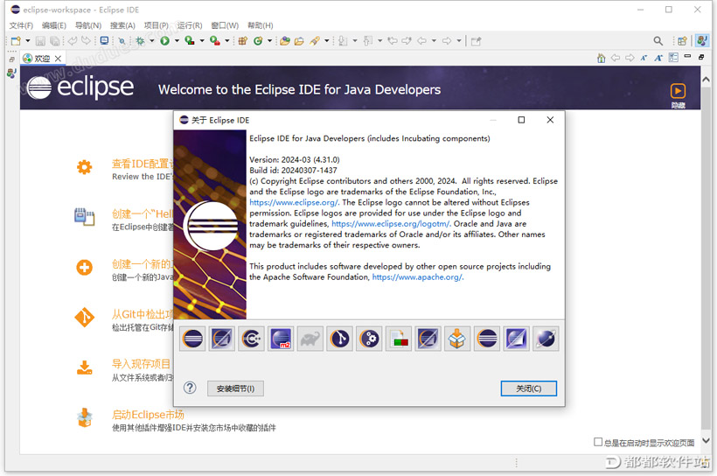Click 启动Eclipse市场 link
This screenshot has width=717, height=476.
(148, 415)
